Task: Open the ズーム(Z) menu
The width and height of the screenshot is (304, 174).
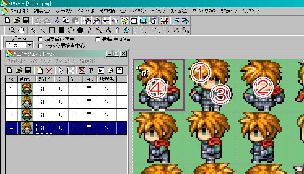Action: pos(179,11)
